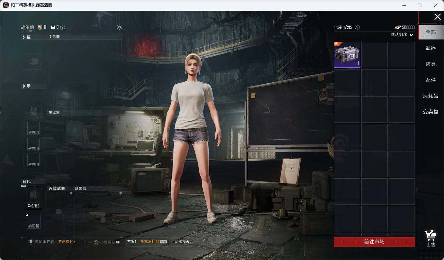Click the helmet equipment slot icon
The width and height of the screenshot is (444, 260).
[x=34, y=62]
